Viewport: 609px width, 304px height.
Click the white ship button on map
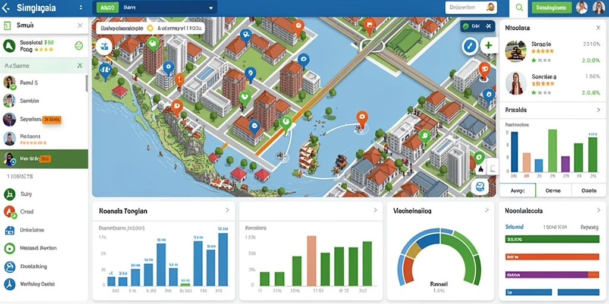103,46
